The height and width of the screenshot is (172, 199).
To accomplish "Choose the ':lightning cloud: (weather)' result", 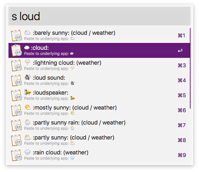I will coord(99,65).
